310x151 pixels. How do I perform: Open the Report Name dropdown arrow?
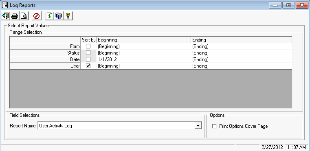[198, 126]
